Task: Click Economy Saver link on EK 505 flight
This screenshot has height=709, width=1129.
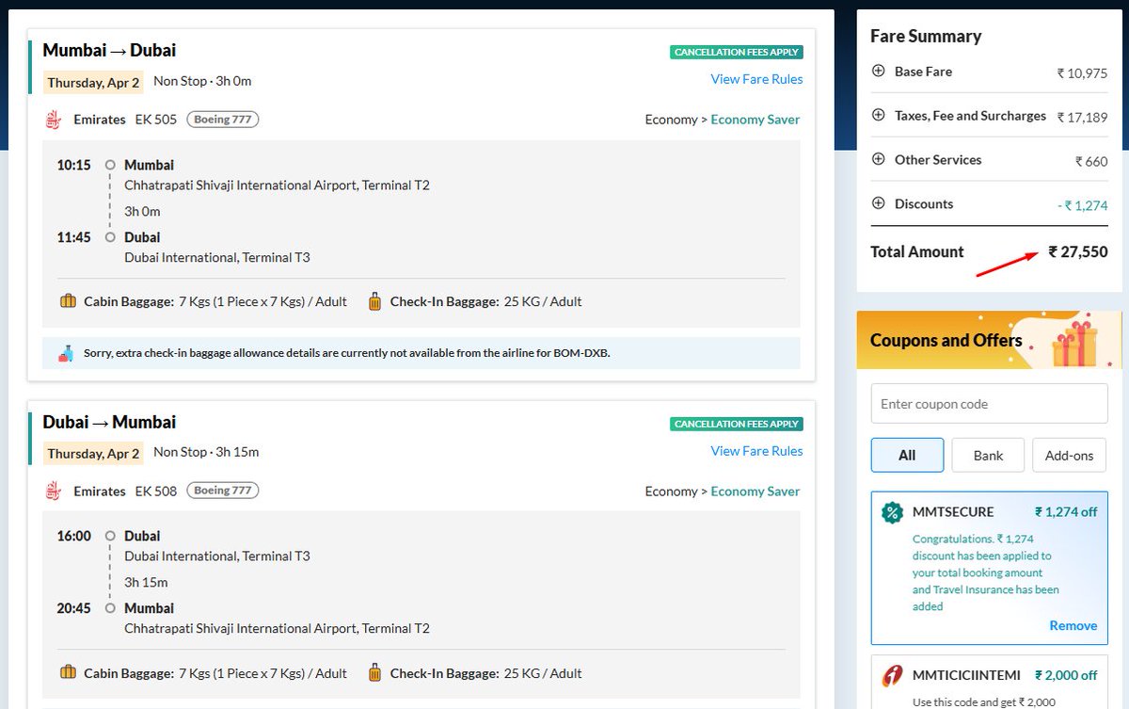Action: point(755,120)
